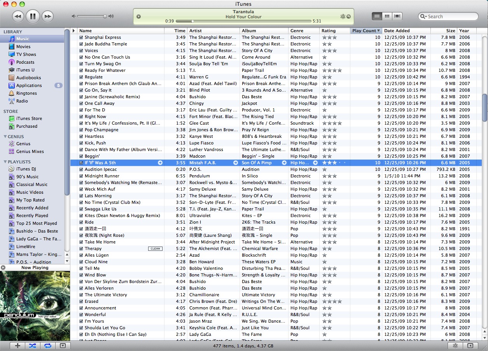Collapse the Playlists sidebar section
This screenshot has height=351, width=488.
(x=5, y=162)
